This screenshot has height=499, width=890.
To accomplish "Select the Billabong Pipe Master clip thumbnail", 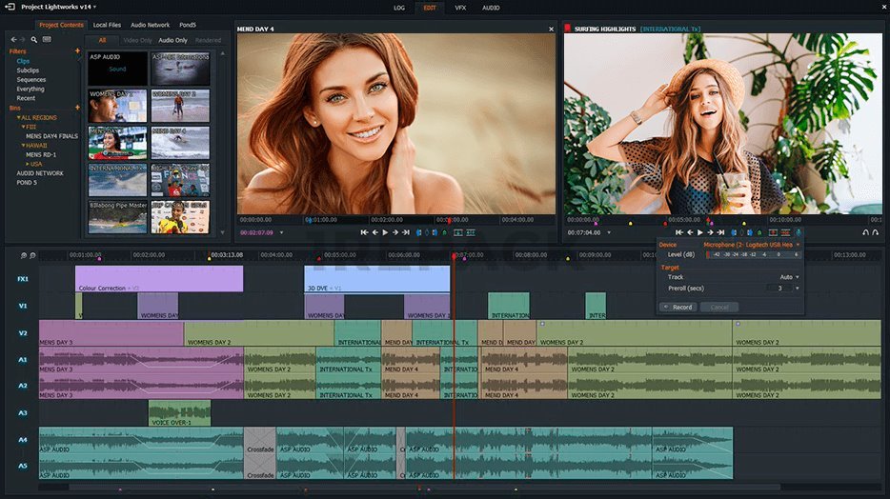I will click(x=118, y=215).
